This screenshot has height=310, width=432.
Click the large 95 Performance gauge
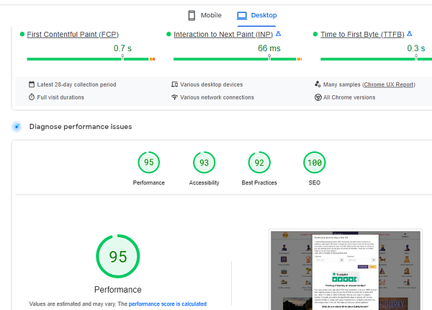click(x=118, y=256)
